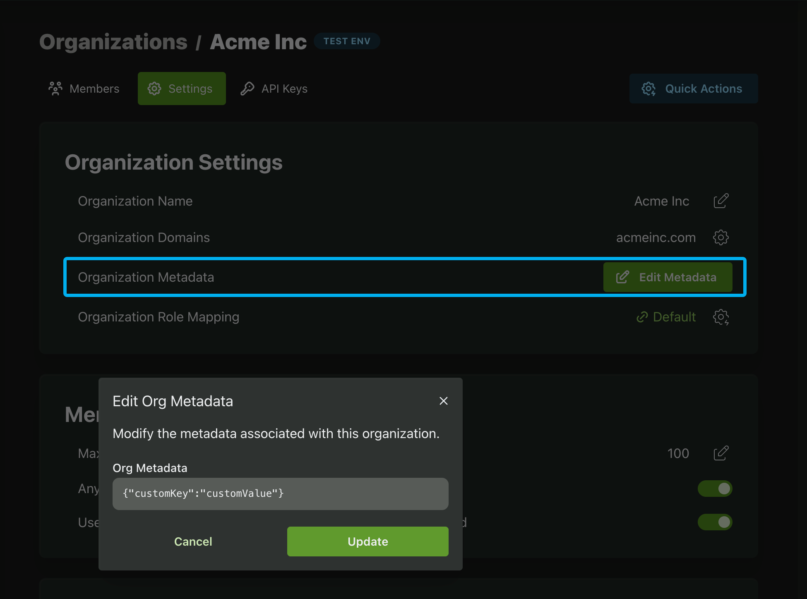
Task: Click the Acme Inc page title
Action: [259, 42]
